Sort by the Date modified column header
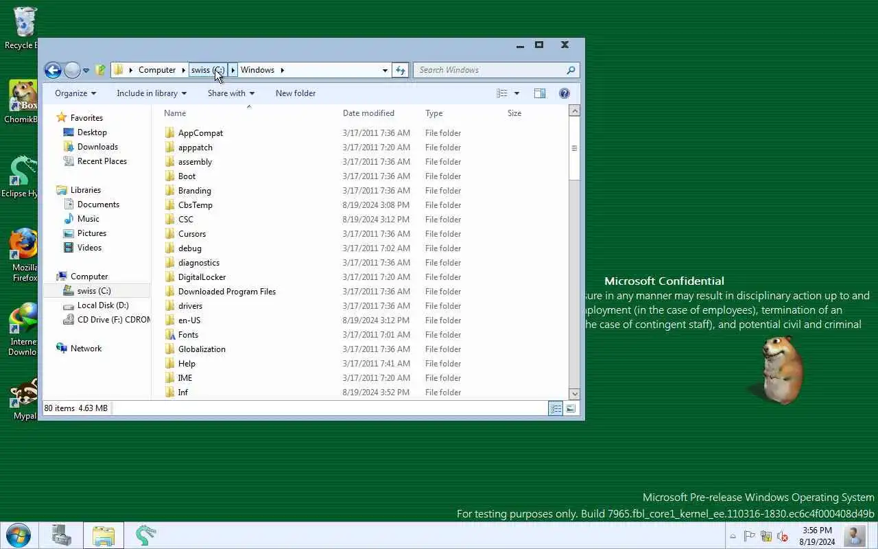878x549 pixels. [x=368, y=113]
